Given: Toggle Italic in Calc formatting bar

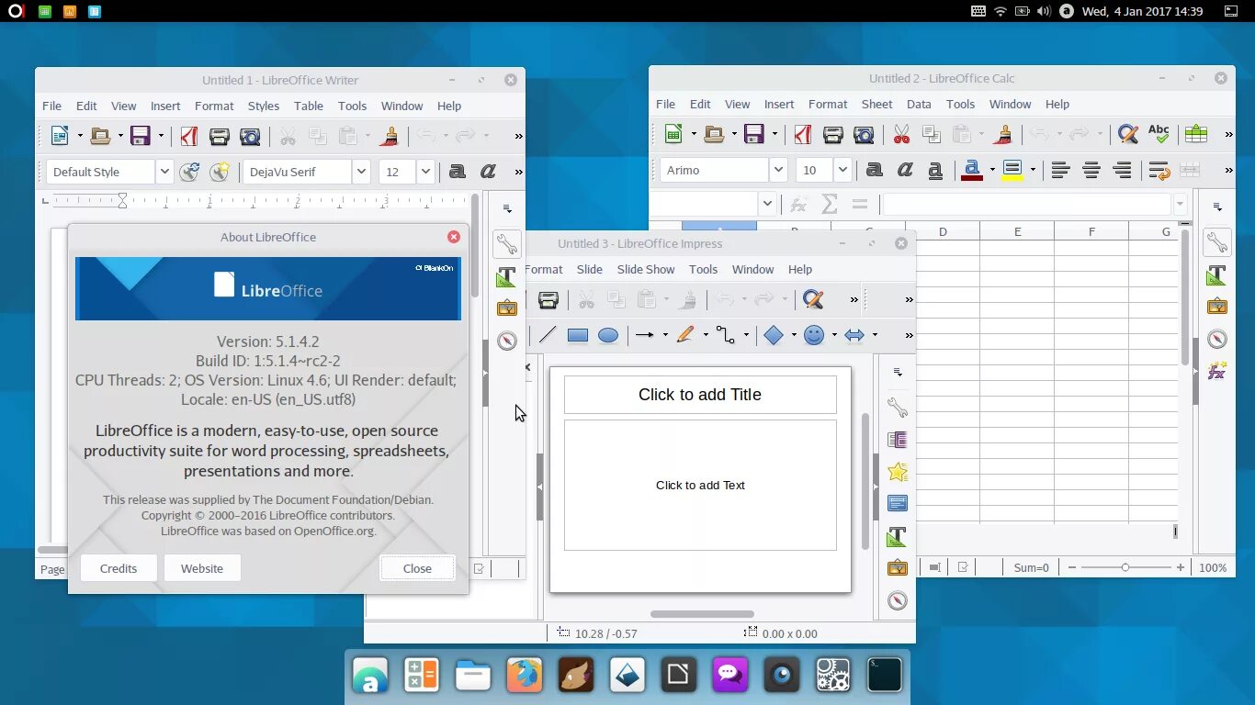Looking at the screenshot, I should [905, 170].
